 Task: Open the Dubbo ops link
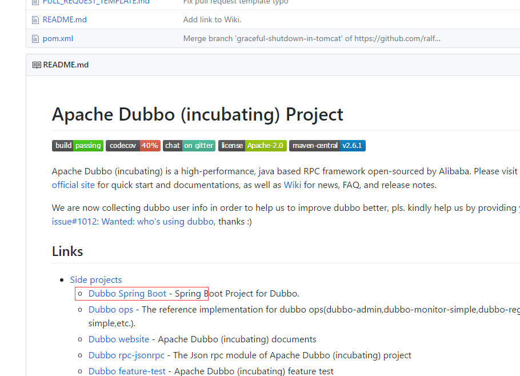(x=111, y=309)
